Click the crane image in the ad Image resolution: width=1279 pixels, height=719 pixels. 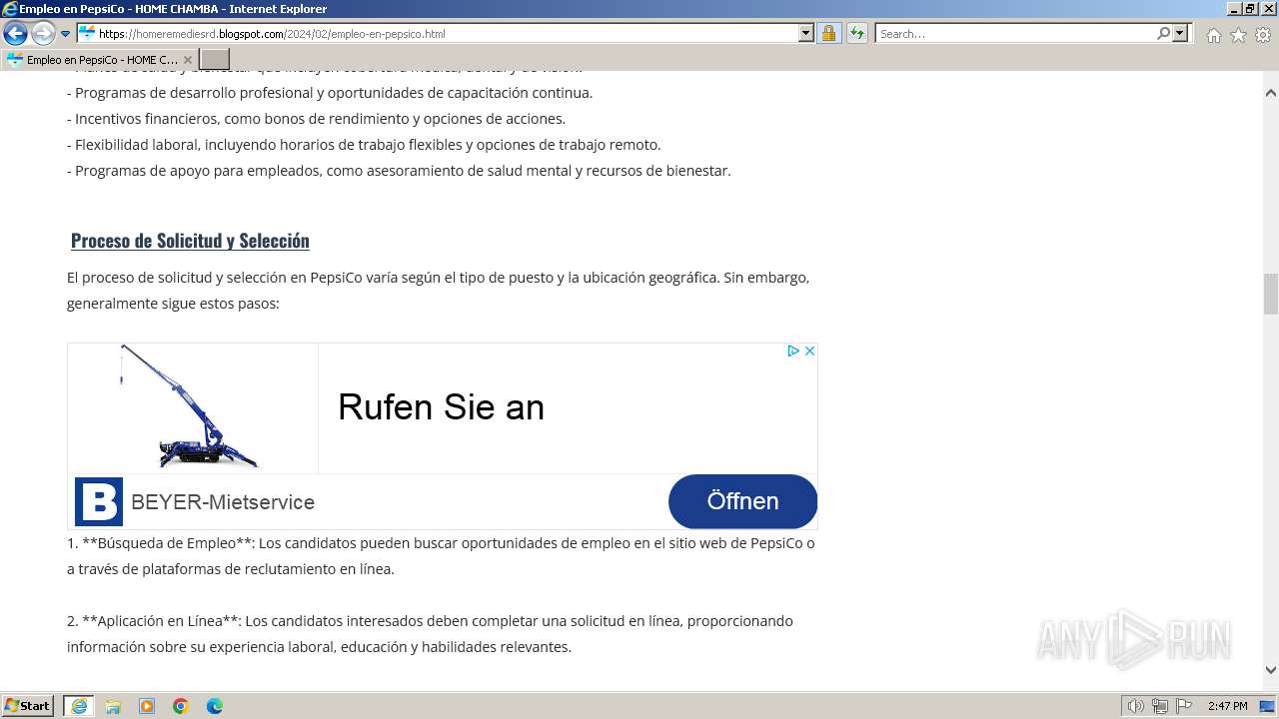(x=193, y=407)
